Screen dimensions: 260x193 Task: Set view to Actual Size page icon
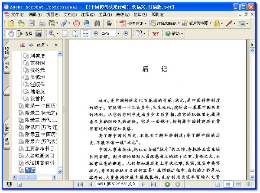pyautogui.click(x=65, y=34)
